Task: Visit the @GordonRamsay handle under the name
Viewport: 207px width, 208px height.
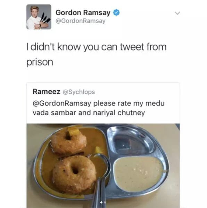Action: (x=81, y=21)
